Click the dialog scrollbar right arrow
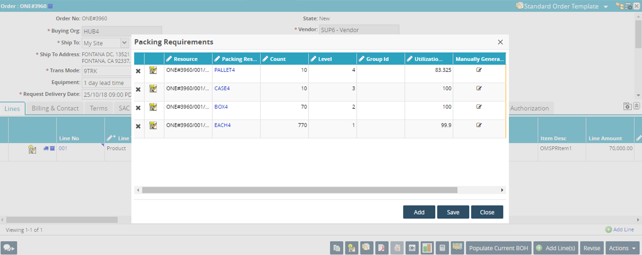The width and height of the screenshot is (642, 255). (502, 190)
